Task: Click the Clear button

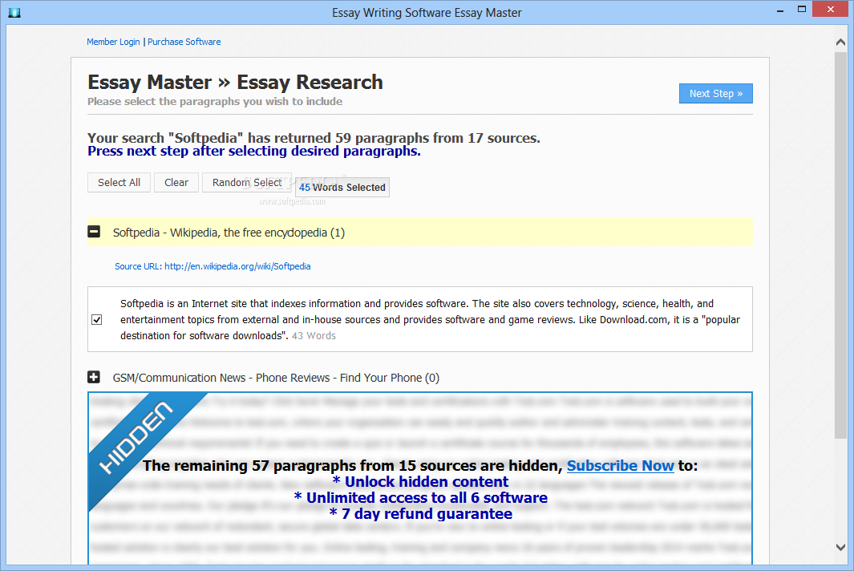Action: pos(176,183)
